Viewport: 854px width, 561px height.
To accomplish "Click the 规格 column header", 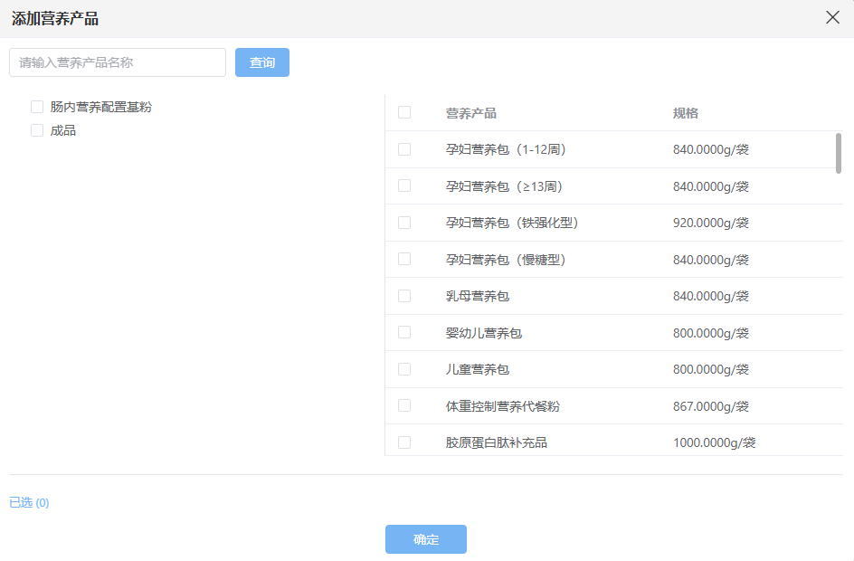I will (x=686, y=113).
